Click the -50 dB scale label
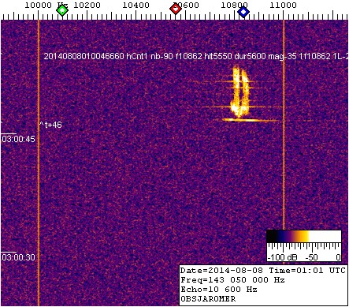The width and height of the screenshot is (349, 307). 312,257
